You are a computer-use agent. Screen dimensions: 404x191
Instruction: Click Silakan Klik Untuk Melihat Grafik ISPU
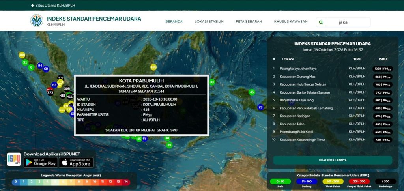[x=141, y=130]
